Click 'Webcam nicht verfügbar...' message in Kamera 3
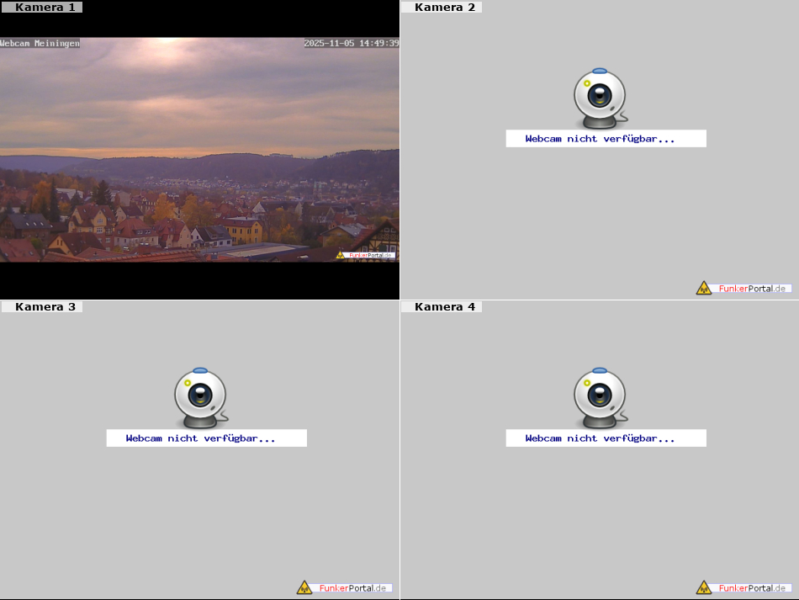This screenshot has width=799, height=600. [200, 438]
